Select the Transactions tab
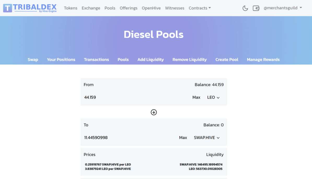This screenshot has height=179, width=312. 96,59
